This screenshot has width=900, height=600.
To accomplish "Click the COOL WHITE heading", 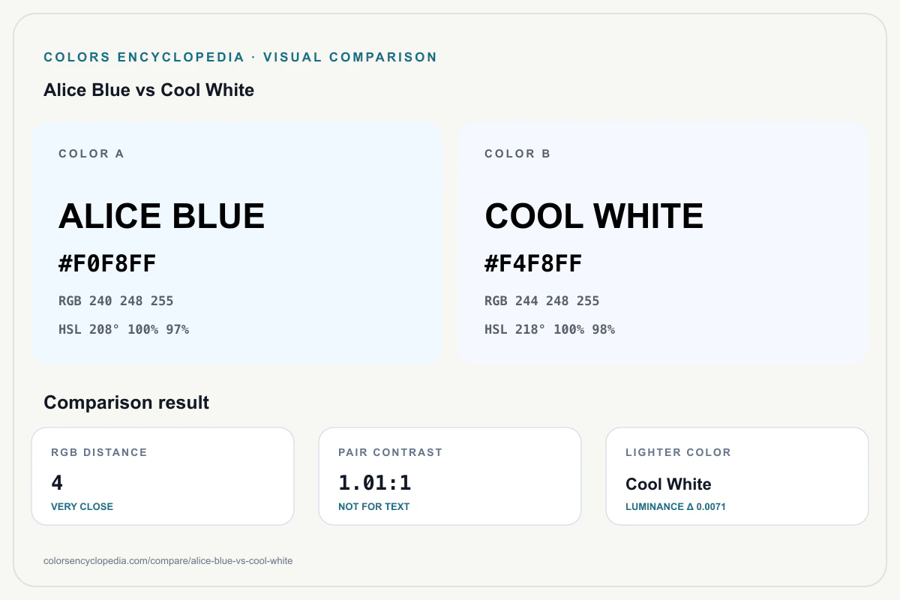I will tap(594, 216).
